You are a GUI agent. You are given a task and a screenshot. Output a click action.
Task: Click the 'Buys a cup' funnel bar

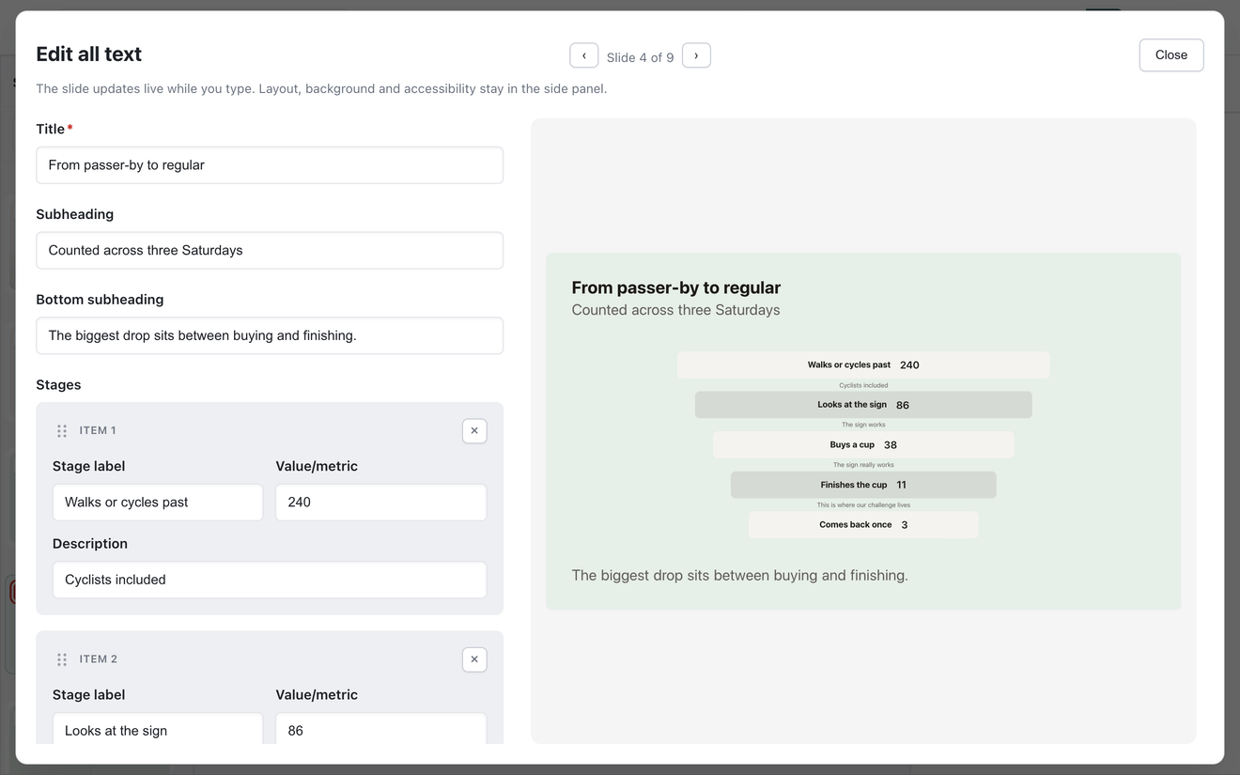(x=863, y=445)
